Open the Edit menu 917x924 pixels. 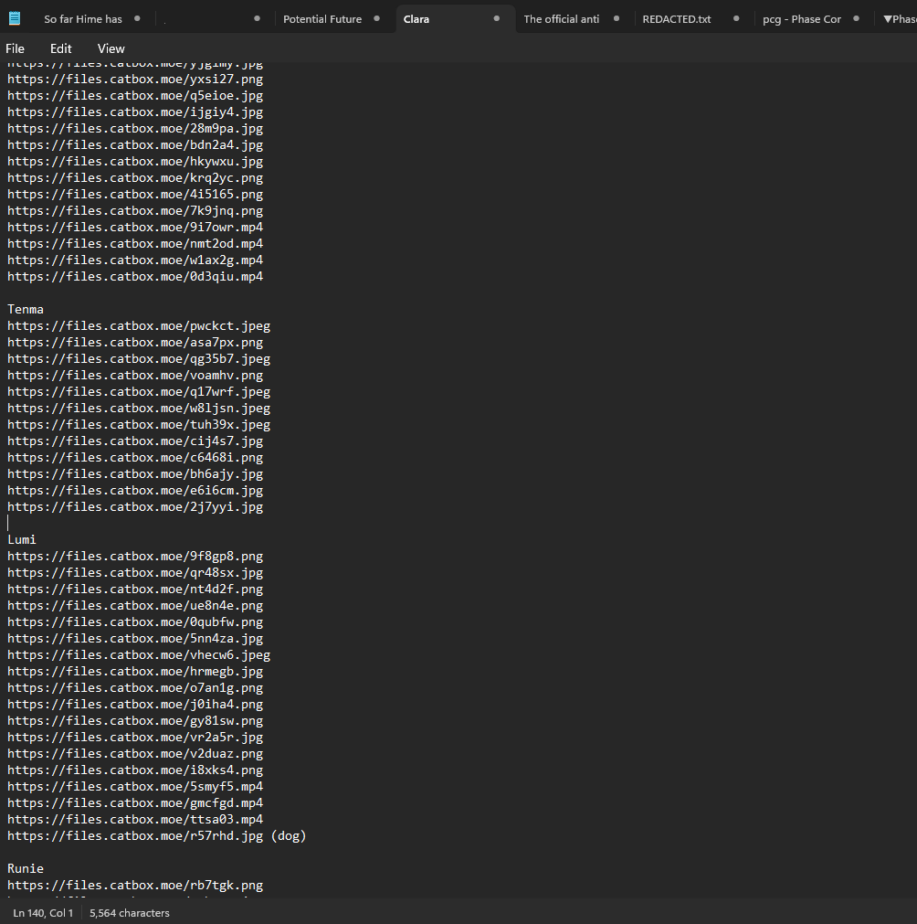click(61, 48)
